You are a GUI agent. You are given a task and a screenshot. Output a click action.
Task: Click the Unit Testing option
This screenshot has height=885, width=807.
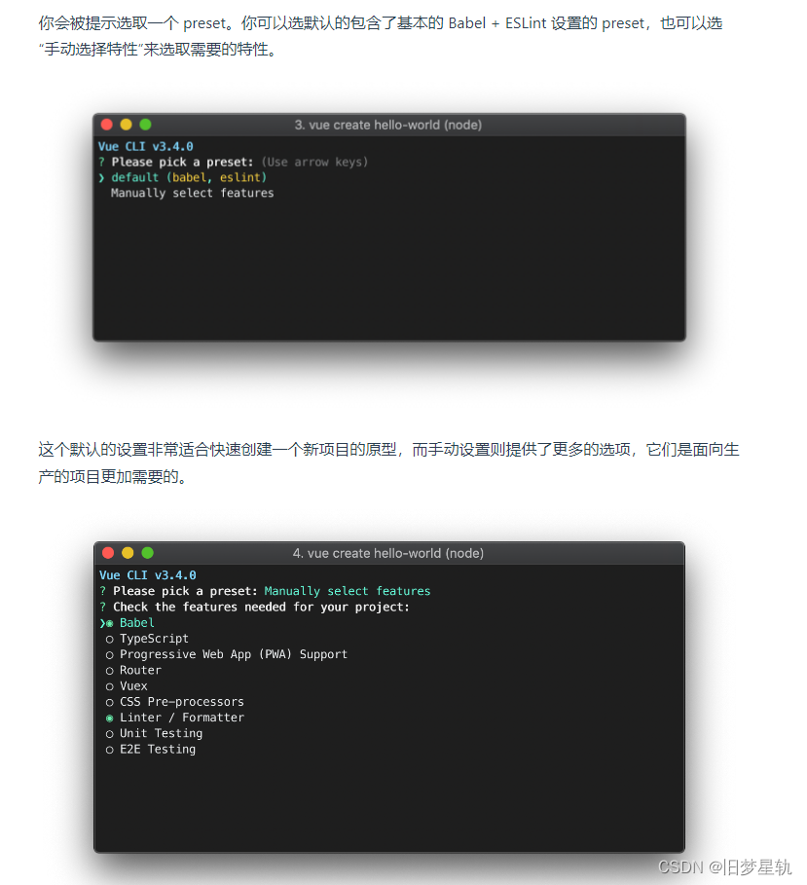coord(161,733)
